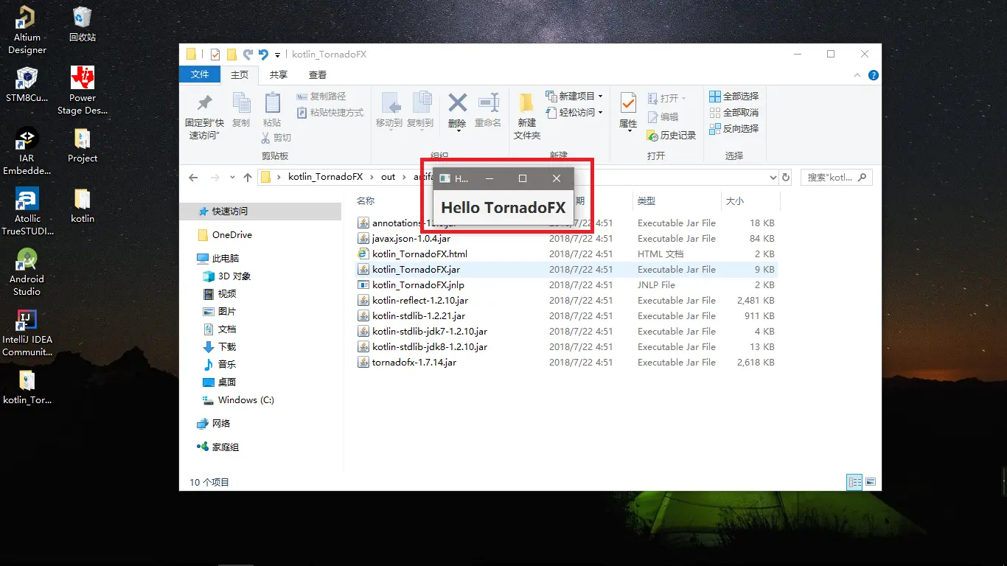Click the checkmark icon above Properties (属性)
1007x566 pixels.
click(628, 103)
